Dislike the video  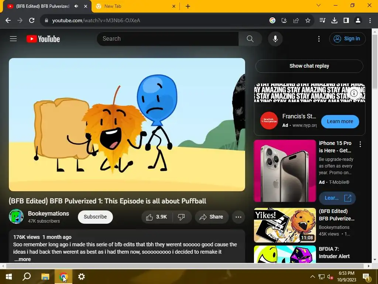182,217
